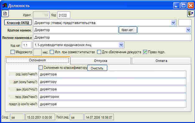Click the Квал.кат. button

[x=128, y=30]
